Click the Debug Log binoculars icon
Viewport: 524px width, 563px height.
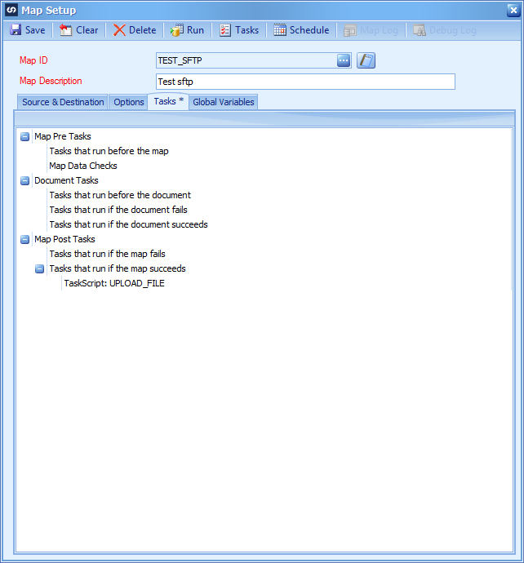point(420,30)
